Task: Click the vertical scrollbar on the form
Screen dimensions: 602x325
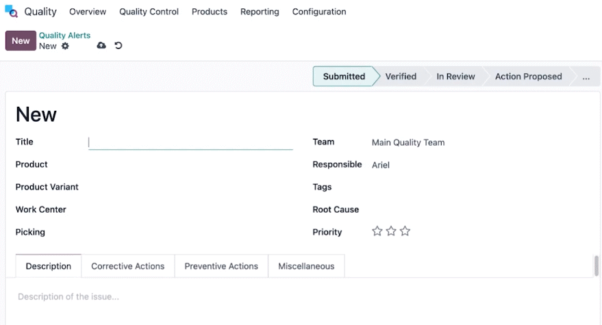Action: (x=597, y=265)
